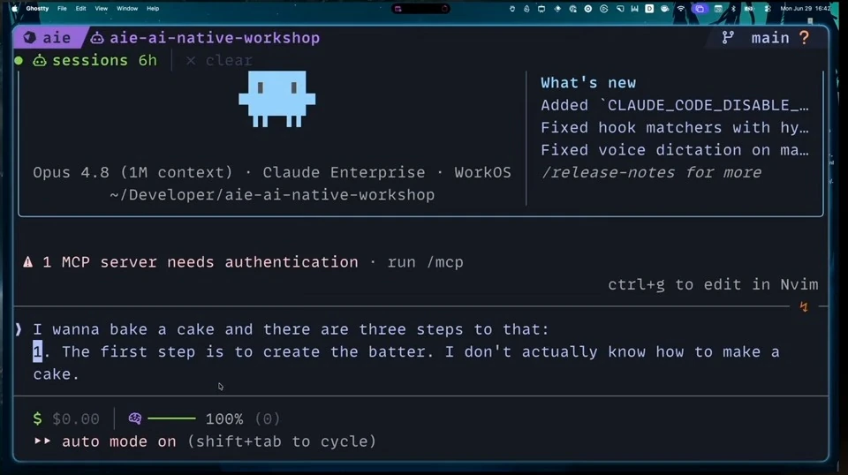Click the robot icon next to sessions
The width and height of the screenshot is (848, 475).
[40, 60]
